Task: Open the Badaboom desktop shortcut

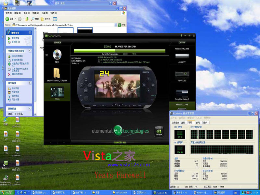Action: coord(6,164)
